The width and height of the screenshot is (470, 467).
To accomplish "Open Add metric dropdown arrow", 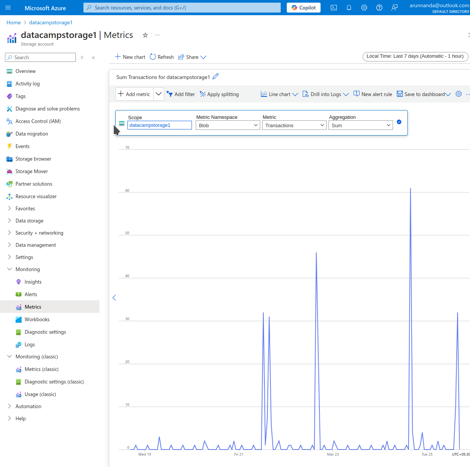I will tap(159, 94).
